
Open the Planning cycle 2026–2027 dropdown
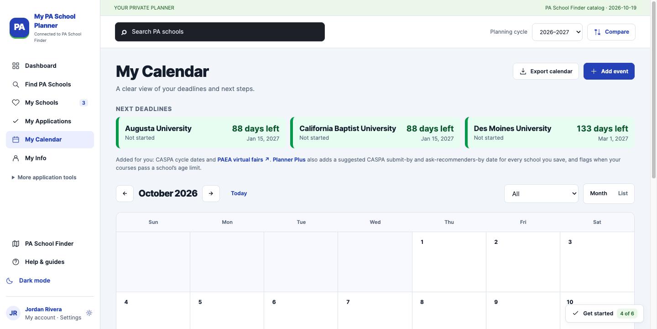557,32
